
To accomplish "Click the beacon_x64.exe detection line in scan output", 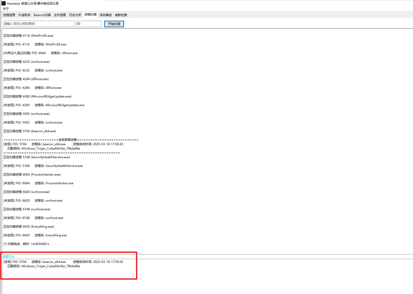I will pyautogui.click(x=63, y=144).
